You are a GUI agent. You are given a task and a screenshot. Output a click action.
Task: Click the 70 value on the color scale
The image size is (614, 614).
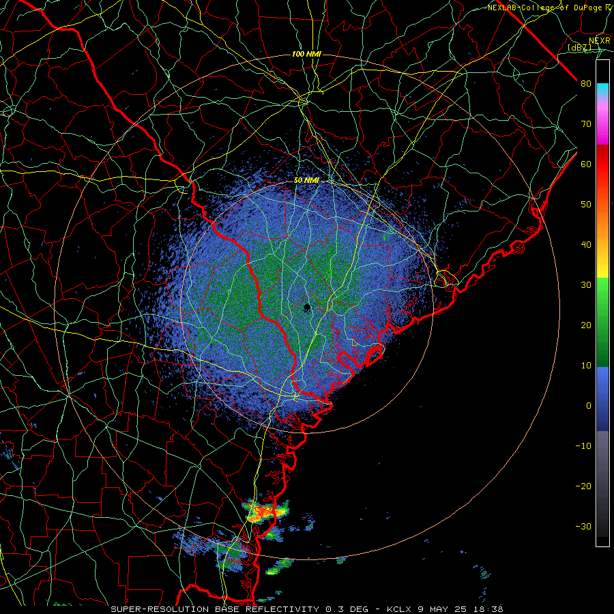pyautogui.click(x=586, y=123)
